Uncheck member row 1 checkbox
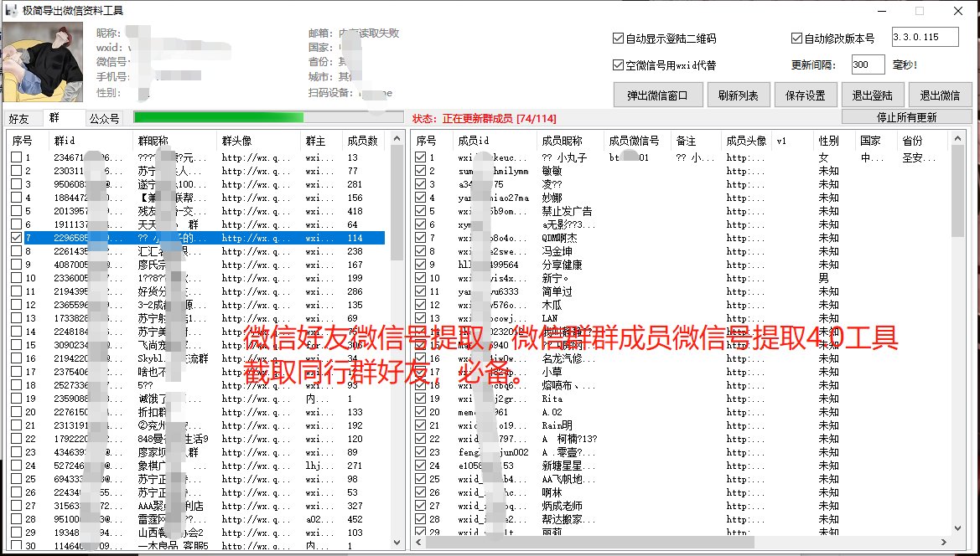980x556 pixels. (x=421, y=157)
